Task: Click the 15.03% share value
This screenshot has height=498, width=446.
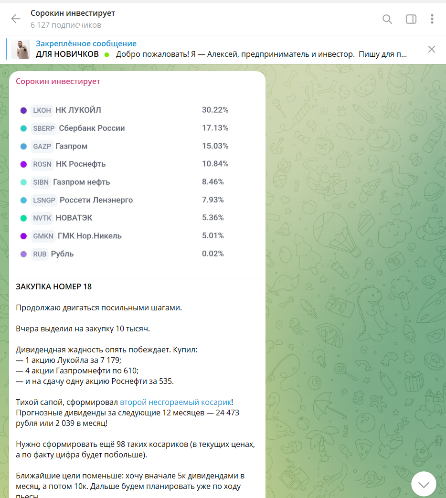Action: point(215,146)
